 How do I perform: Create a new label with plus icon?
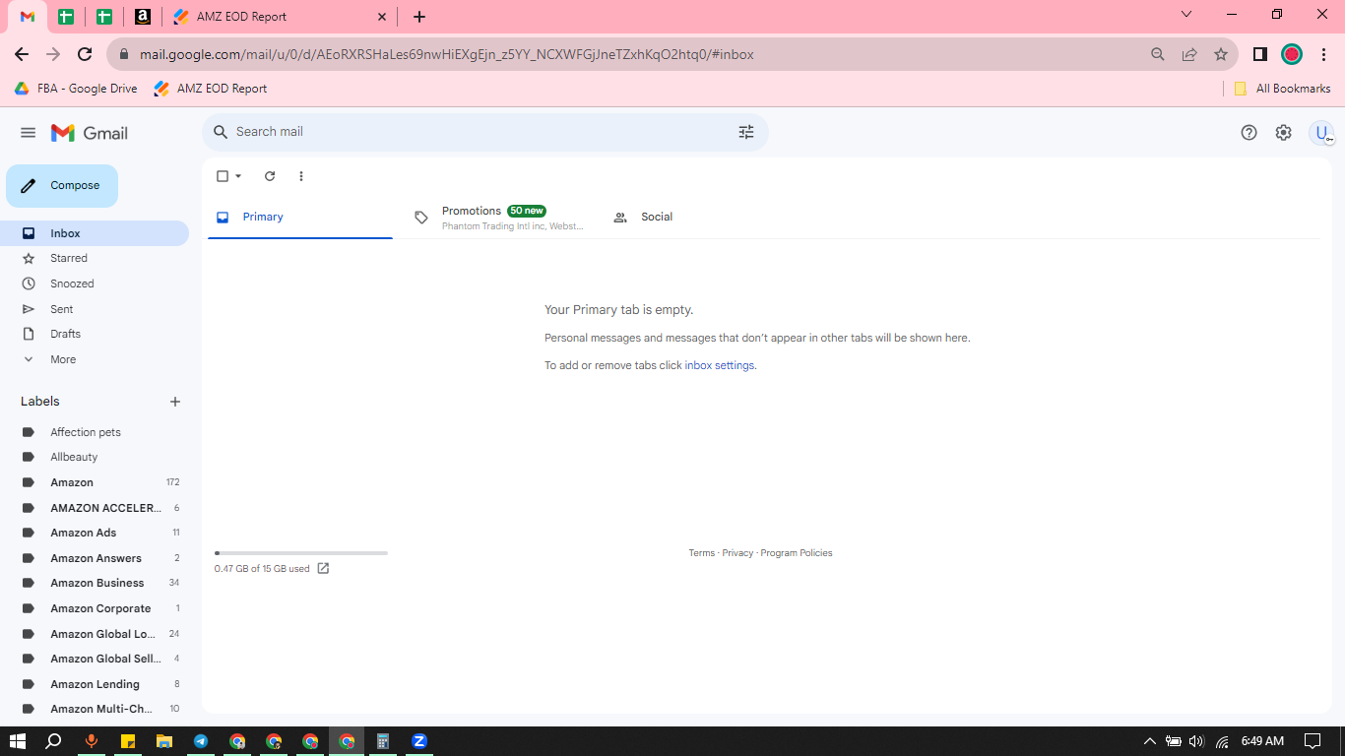[175, 402]
